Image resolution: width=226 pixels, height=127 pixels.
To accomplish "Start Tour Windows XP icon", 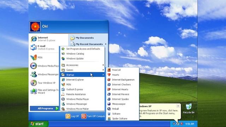I will 34,83.
